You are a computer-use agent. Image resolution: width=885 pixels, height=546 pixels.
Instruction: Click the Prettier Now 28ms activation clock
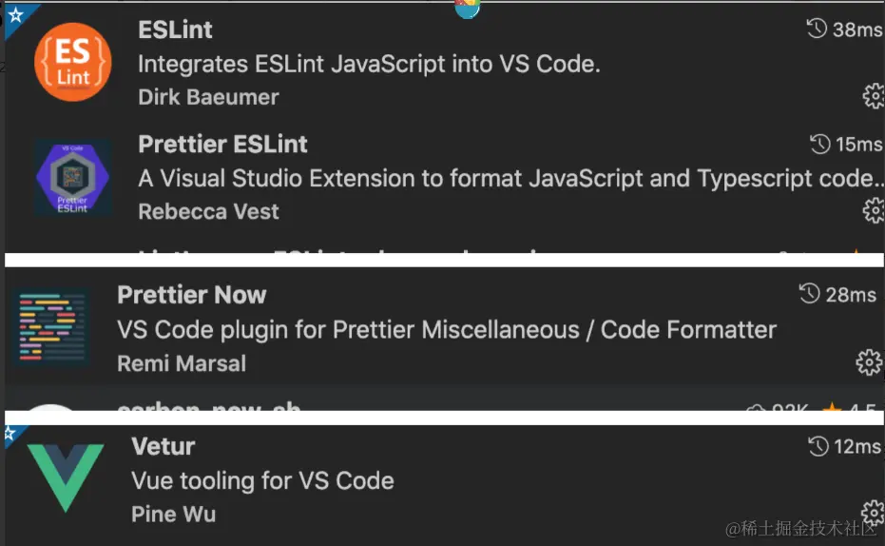(x=810, y=294)
